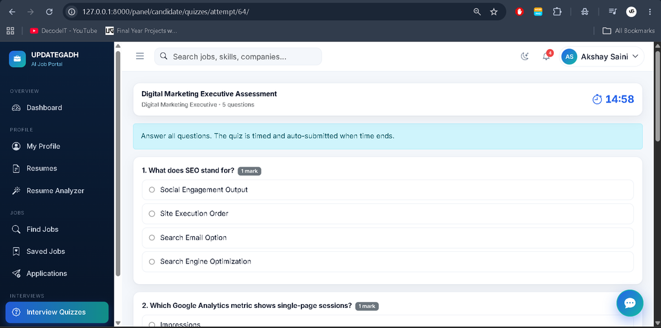Screen dimensions: 661x328
Task: Open Final Year Projects bookmark
Action: (141, 31)
